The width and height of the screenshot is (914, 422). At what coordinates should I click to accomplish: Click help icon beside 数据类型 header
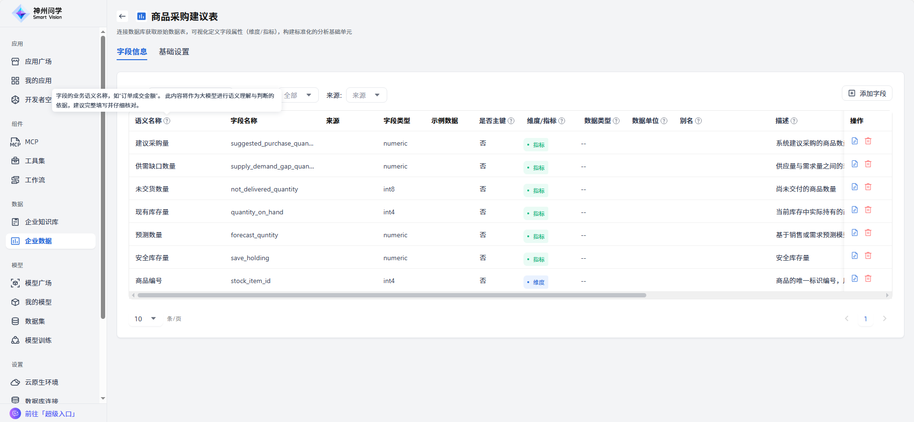click(616, 121)
